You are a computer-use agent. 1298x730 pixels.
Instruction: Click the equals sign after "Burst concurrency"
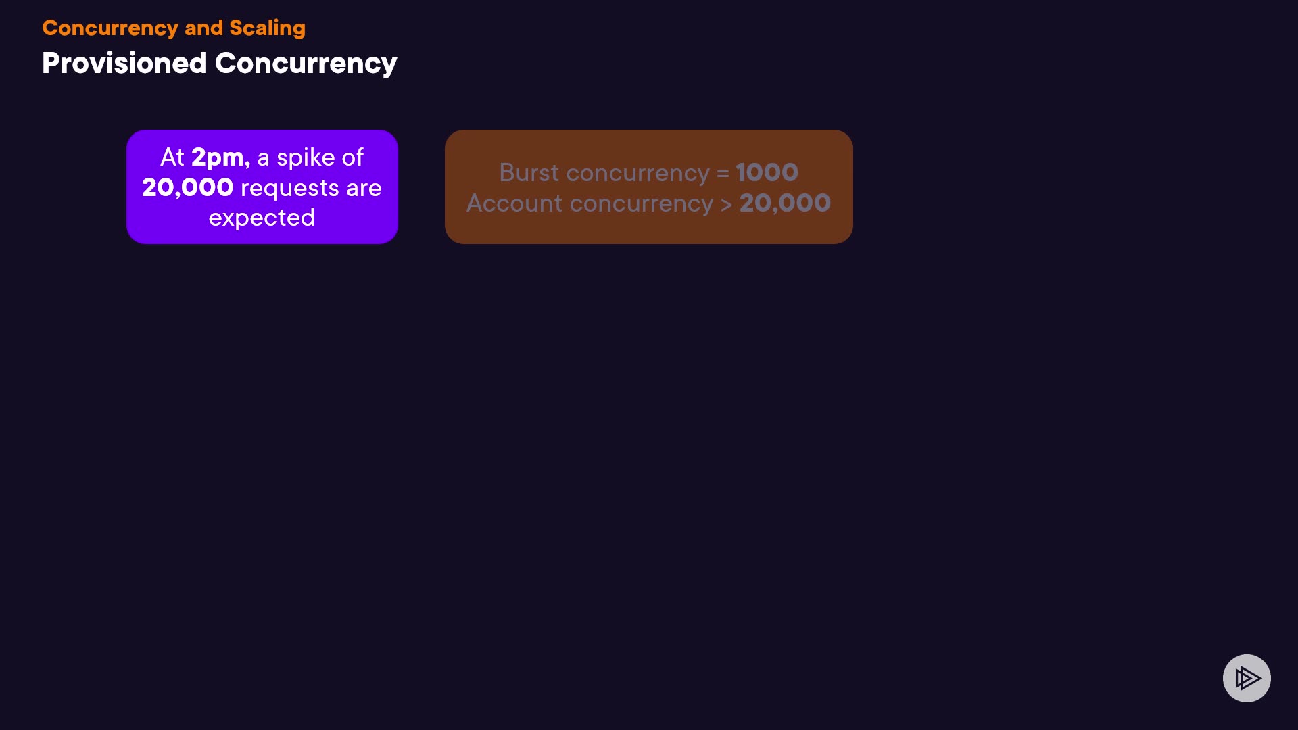point(723,174)
